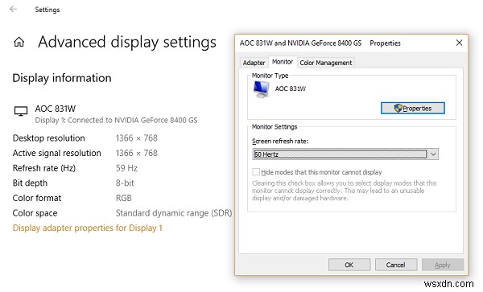Go back using the Settings back arrow
This screenshot has height=292, width=483.
(x=13, y=9)
